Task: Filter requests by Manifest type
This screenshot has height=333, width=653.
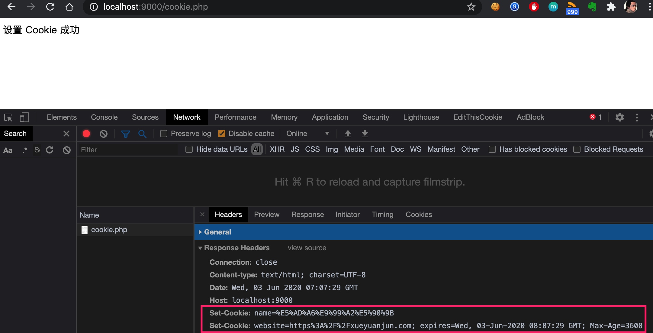Action: 441,149
